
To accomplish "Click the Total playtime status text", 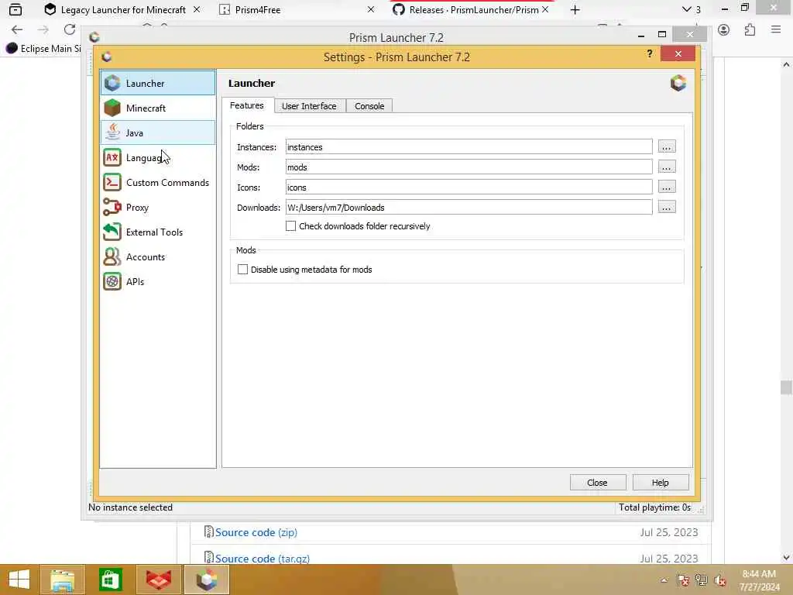I will pyautogui.click(x=654, y=507).
